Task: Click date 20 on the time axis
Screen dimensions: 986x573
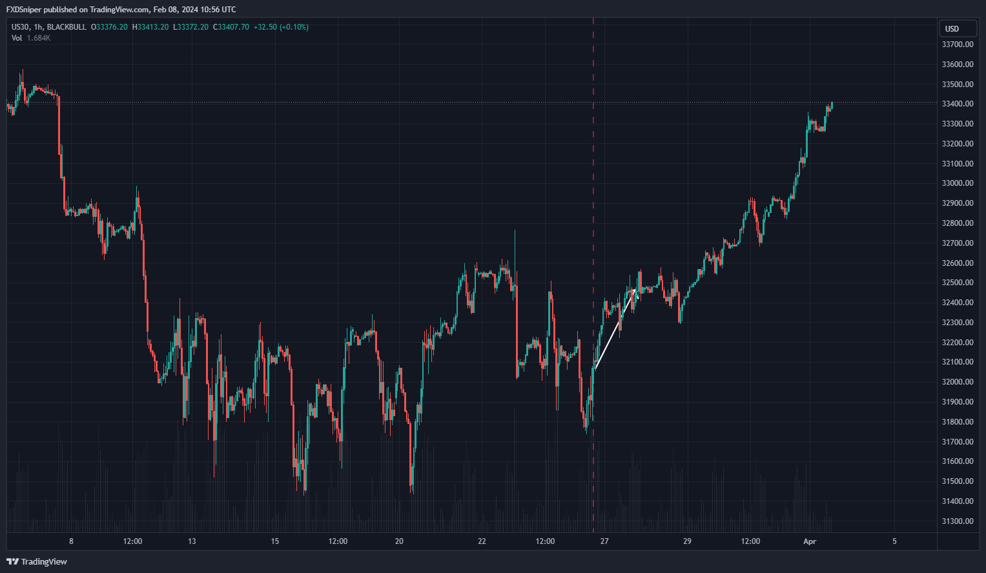Action: (399, 541)
